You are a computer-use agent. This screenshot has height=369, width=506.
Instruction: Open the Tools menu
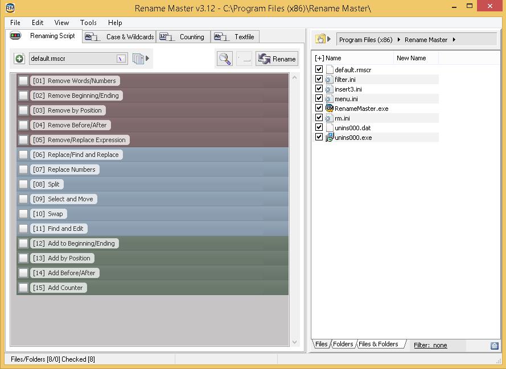(x=88, y=23)
